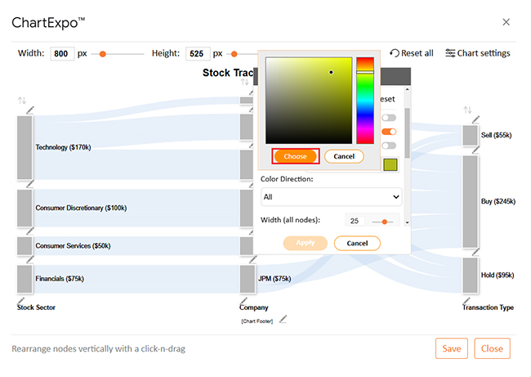Click the Company axis label
The image size is (531, 377).
(253, 307)
